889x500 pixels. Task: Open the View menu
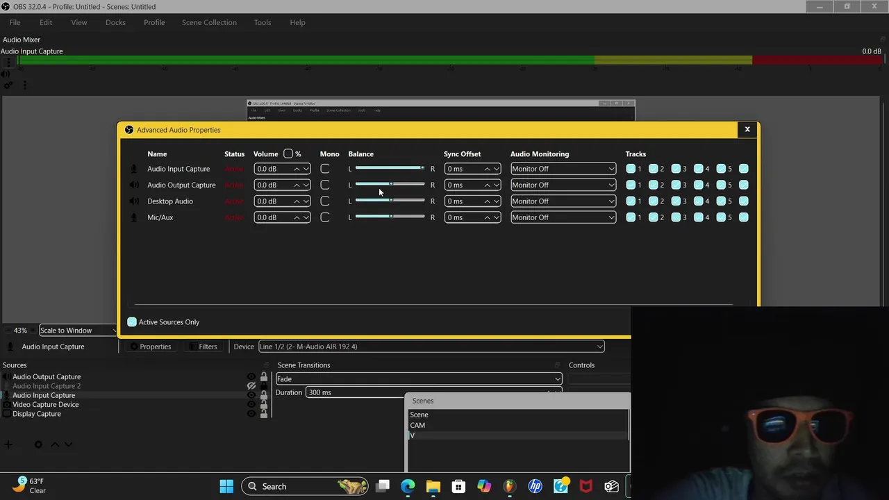[79, 22]
